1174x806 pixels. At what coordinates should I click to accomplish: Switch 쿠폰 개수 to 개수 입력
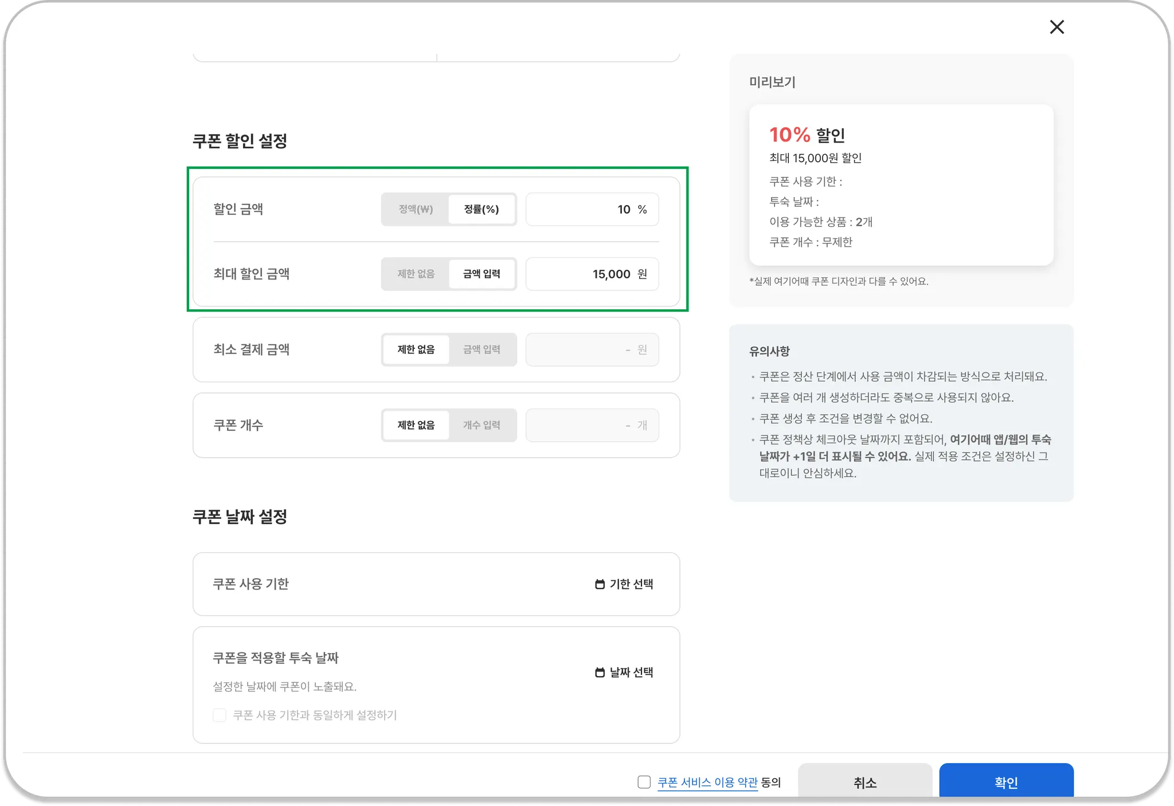point(482,425)
